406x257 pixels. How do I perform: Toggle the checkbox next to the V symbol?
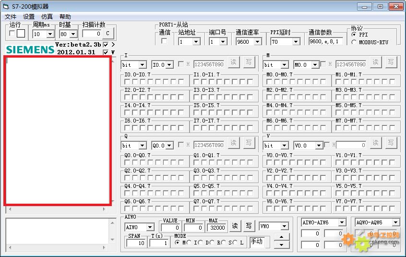[106, 52]
